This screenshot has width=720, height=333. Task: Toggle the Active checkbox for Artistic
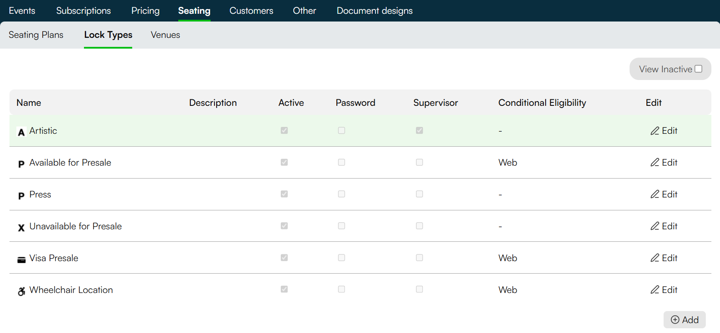pos(284,130)
